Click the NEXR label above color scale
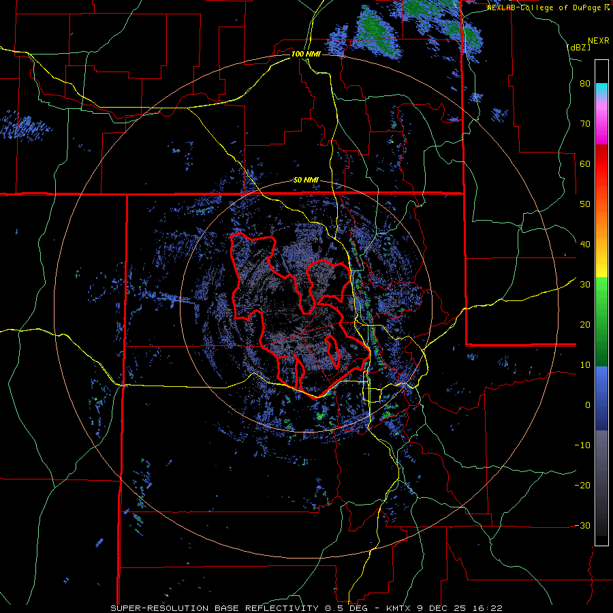Screen dimensions: 613x613 (599, 41)
